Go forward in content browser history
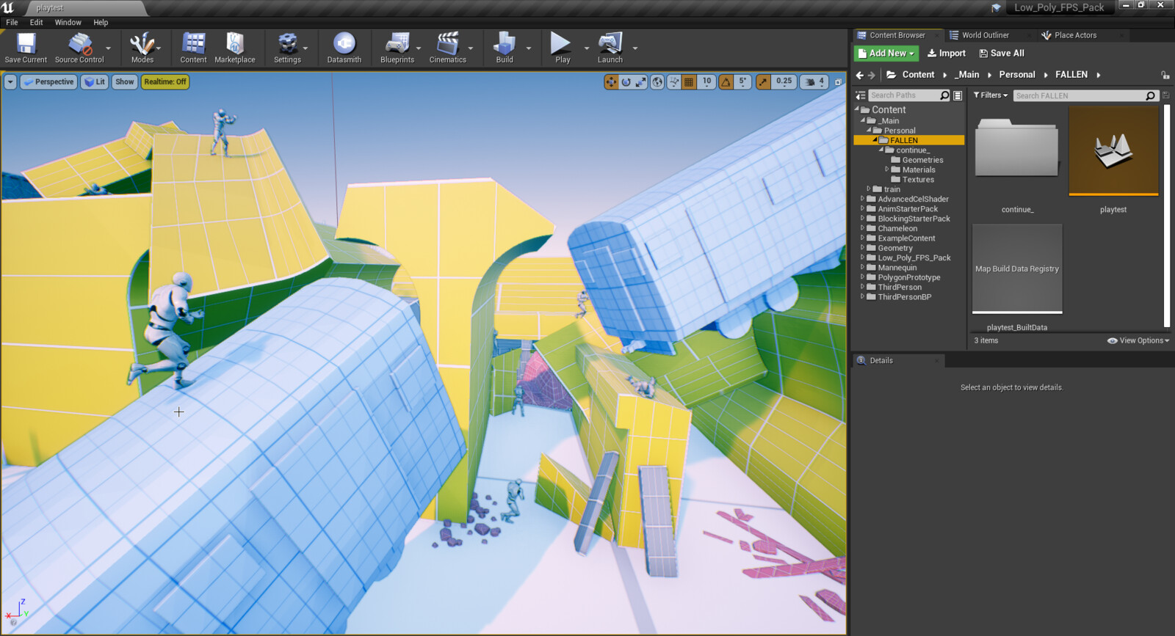This screenshot has width=1175, height=636. point(872,75)
